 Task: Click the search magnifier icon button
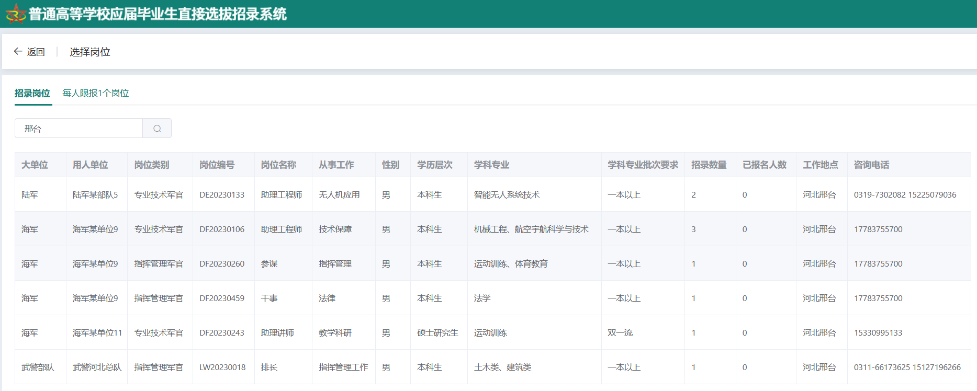coord(157,129)
